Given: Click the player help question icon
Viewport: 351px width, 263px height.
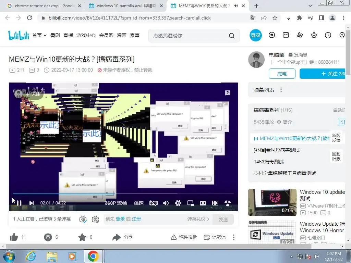Looking at the screenshot, I should point(228,93).
